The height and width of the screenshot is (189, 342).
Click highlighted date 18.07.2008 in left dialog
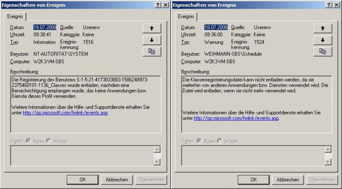click(x=45, y=27)
